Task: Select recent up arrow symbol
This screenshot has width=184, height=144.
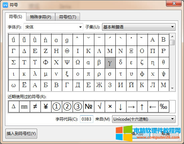Action: pos(142,106)
